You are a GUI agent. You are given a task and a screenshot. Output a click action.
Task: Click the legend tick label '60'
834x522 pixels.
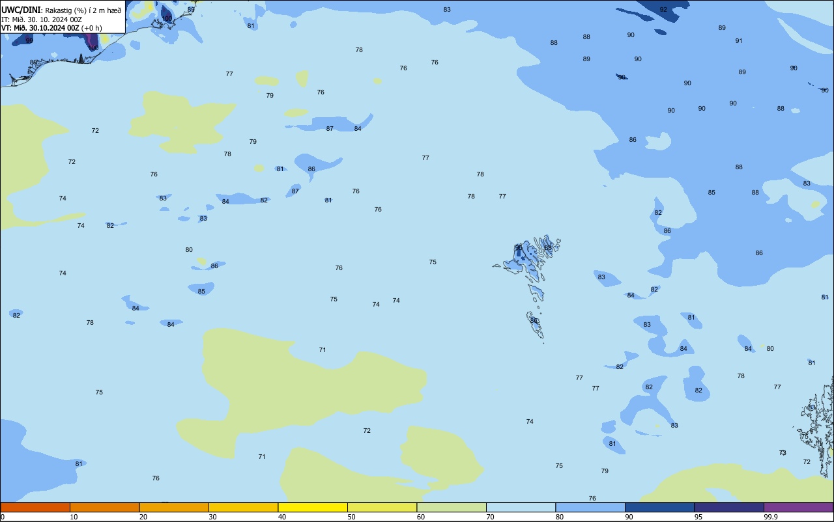tap(421, 517)
